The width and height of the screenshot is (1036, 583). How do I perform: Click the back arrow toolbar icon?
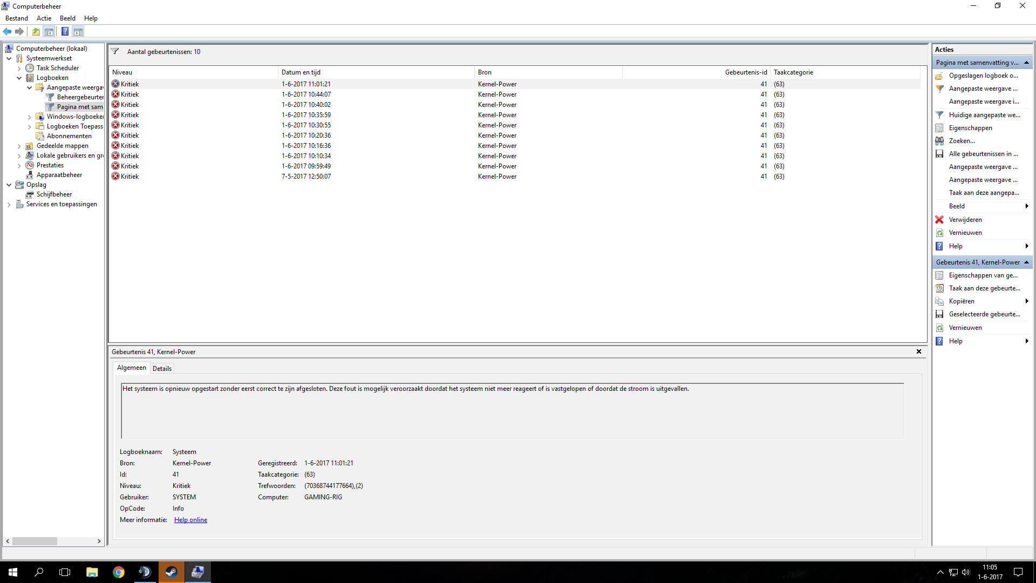8,32
